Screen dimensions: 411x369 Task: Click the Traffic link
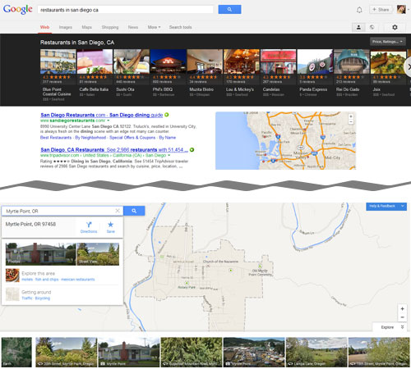pos(27,298)
